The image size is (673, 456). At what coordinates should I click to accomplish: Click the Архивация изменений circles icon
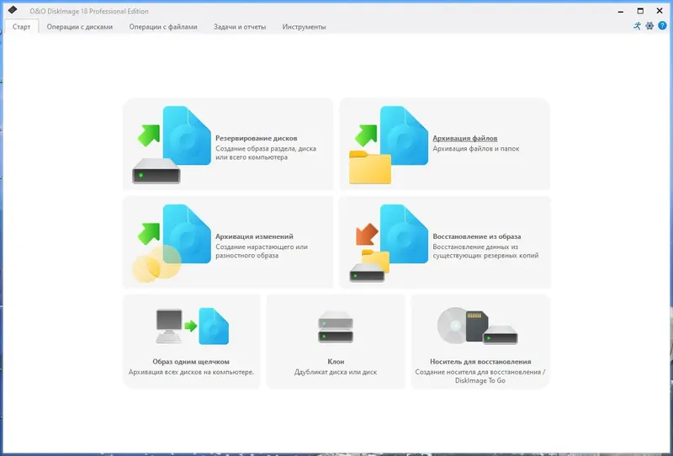click(172, 243)
